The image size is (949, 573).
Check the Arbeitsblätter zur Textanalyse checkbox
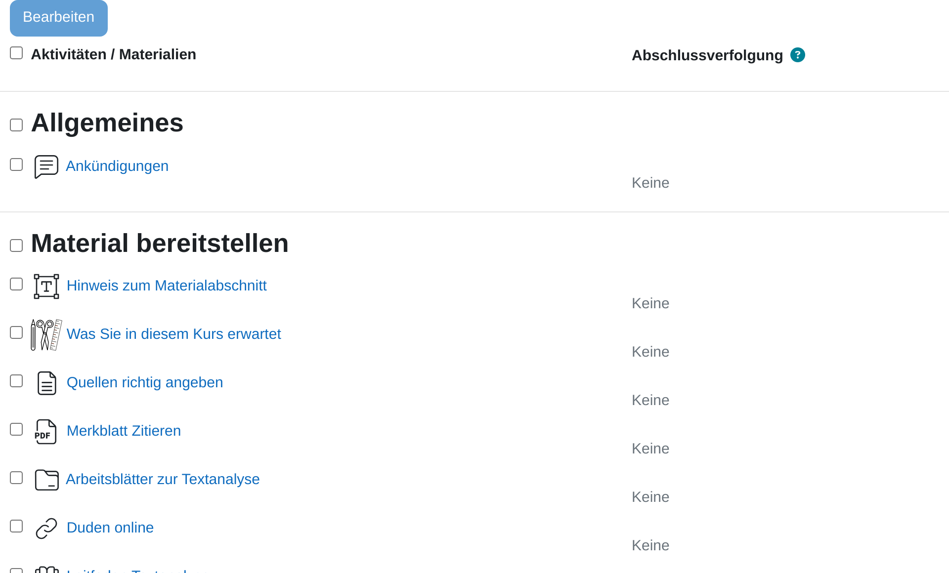click(16, 478)
